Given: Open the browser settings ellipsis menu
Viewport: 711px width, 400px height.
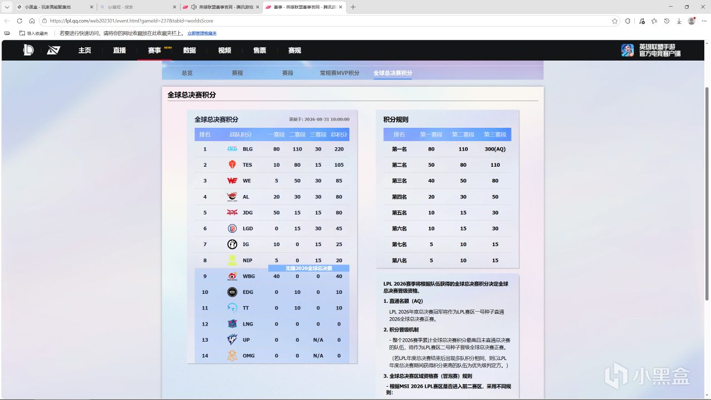Looking at the screenshot, I should pos(704,21).
